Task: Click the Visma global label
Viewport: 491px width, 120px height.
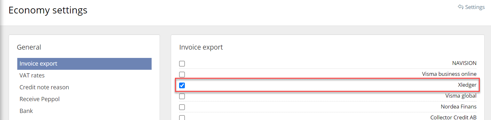Action: [461, 96]
